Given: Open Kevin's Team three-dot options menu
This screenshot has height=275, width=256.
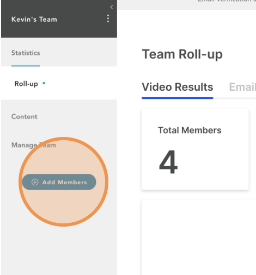Looking at the screenshot, I should [108, 18].
